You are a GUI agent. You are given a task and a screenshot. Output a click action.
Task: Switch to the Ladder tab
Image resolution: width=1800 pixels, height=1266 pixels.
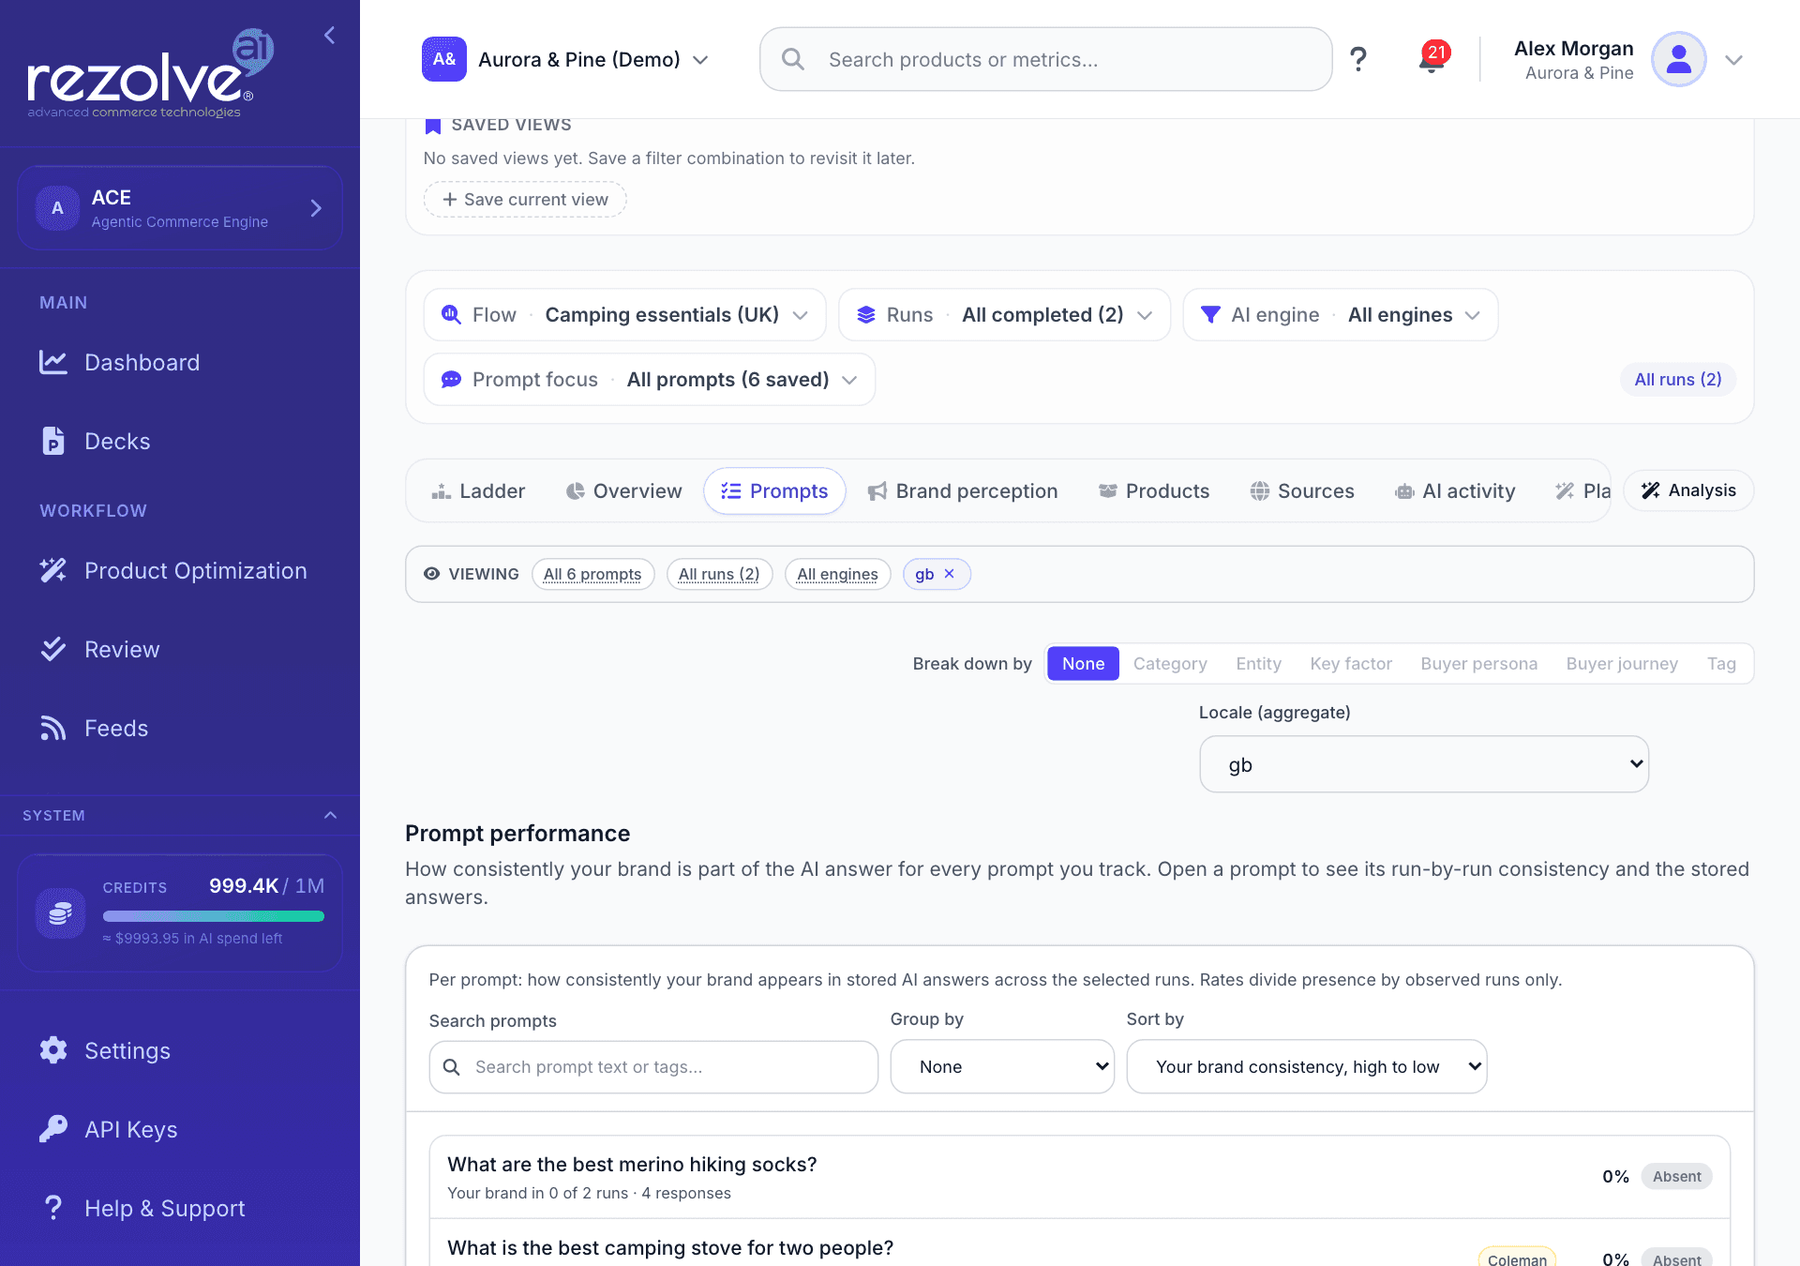pyautogui.click(x=478, y=490)
